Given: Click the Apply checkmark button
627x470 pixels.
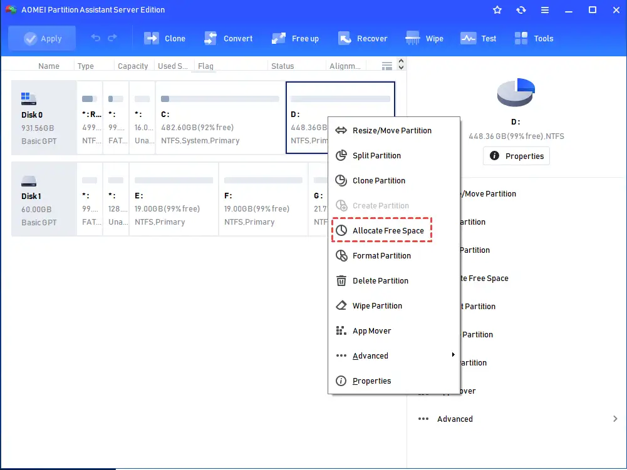Looking at the screenshot, I should pyautogui.click(x=42, y=38).
